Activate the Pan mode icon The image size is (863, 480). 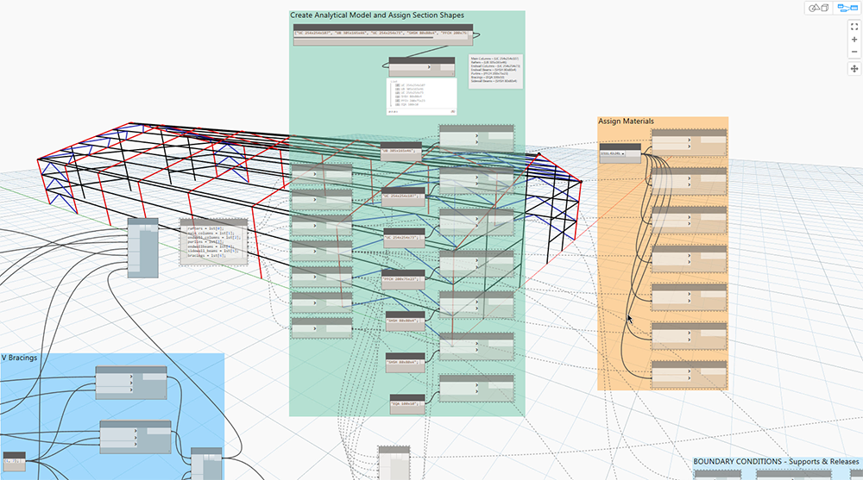click(x=854, y=69)
